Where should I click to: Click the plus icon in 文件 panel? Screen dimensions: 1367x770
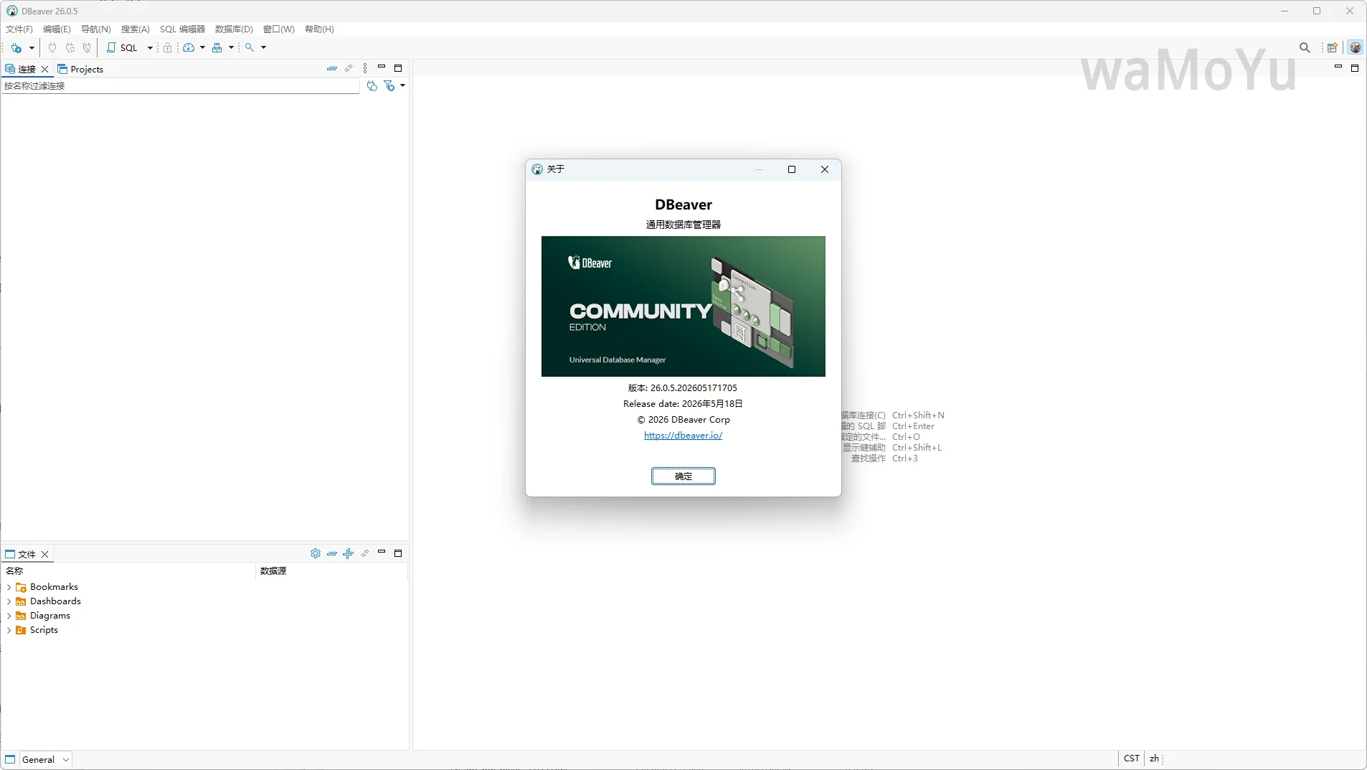click(349, 554)
